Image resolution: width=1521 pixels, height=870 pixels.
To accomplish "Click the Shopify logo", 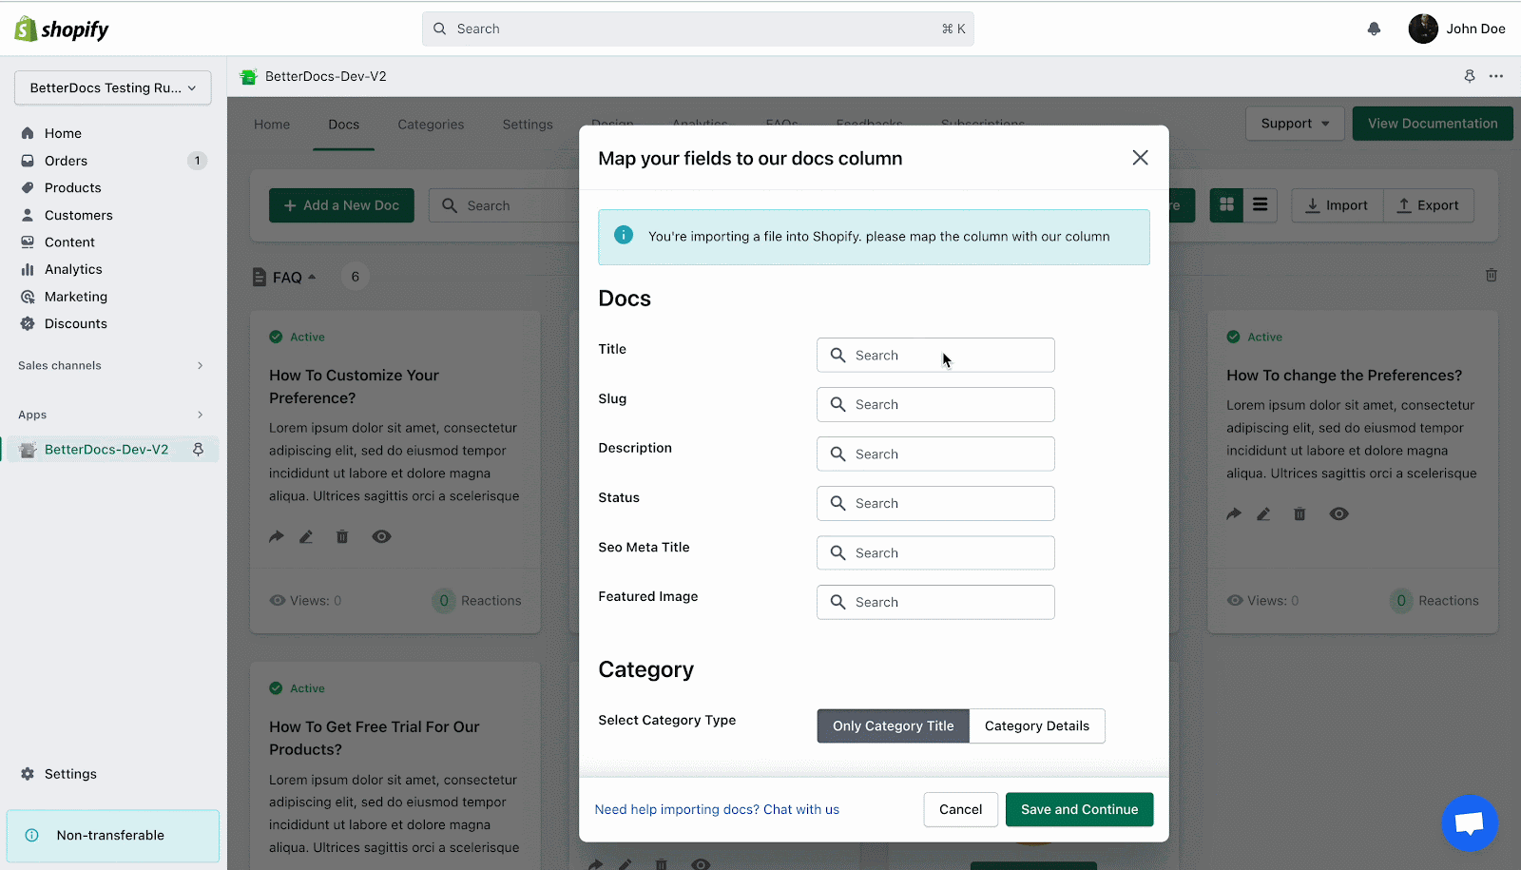I will coord(60,29).
